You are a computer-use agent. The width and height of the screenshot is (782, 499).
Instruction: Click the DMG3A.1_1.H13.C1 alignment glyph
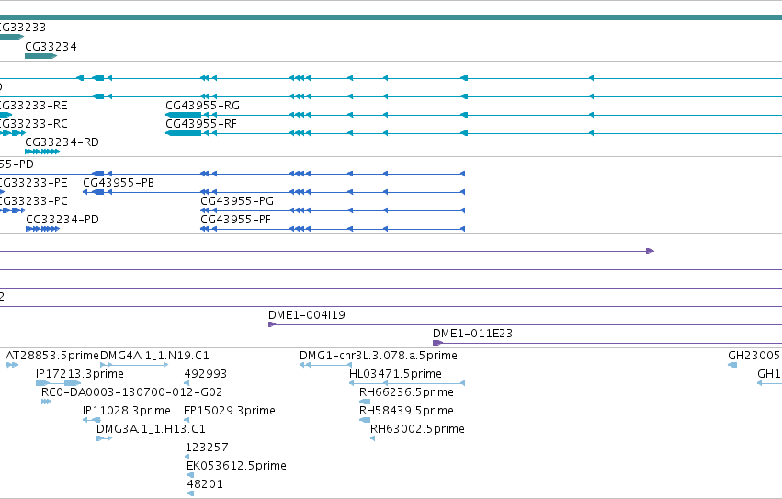(104, 438)
